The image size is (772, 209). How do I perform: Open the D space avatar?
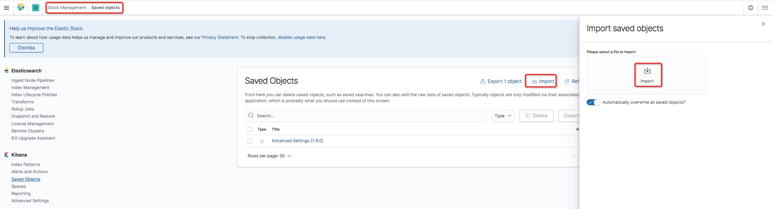click(35, 8)
